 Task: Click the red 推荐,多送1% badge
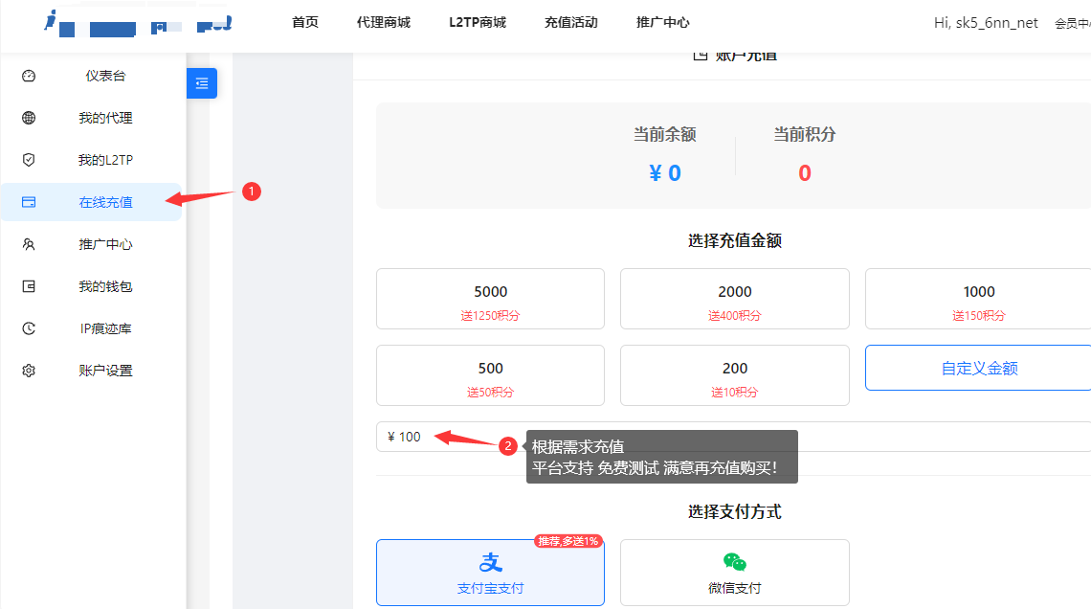click(x=567, y=540)
